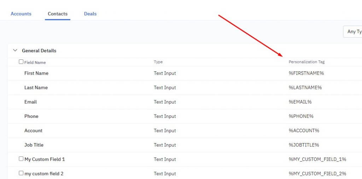
Task: Select the Job Title field row
Action: click(34, 145)
